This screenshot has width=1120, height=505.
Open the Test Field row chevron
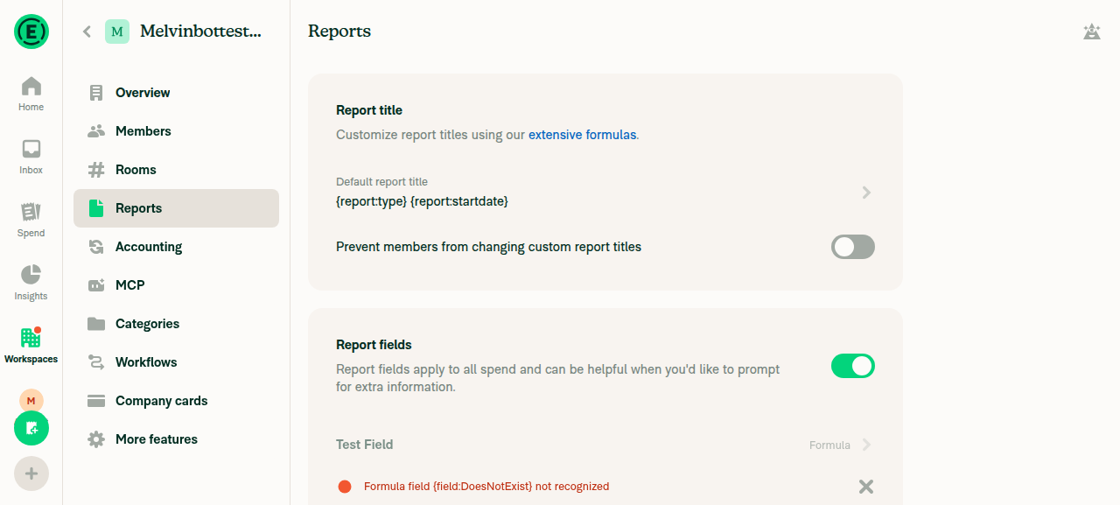(x=866, y=445)
